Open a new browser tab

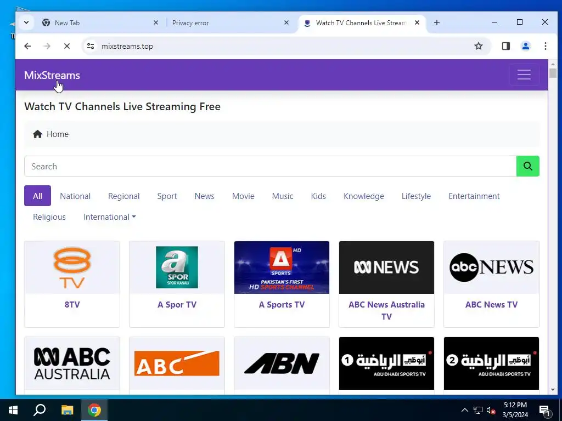436,22
